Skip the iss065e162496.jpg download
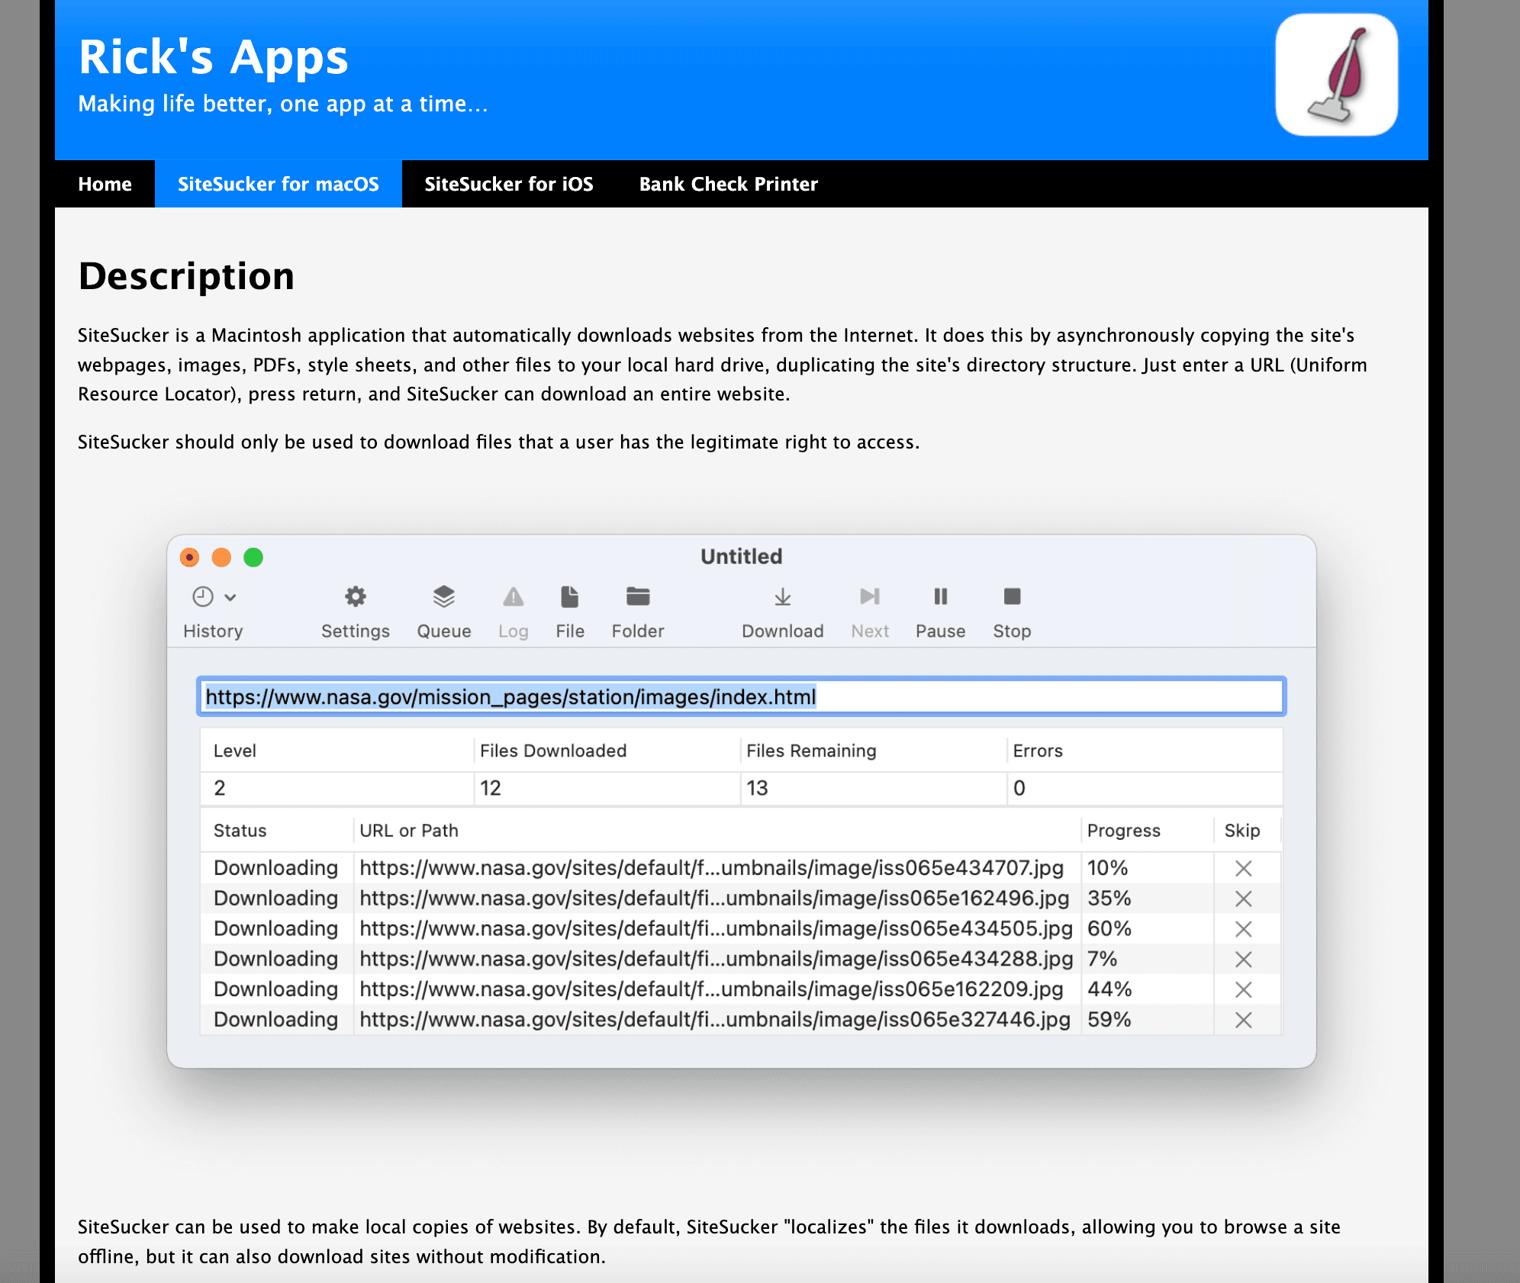The height and width of the screenshot is (1283, 1520). click(1244, 899)
